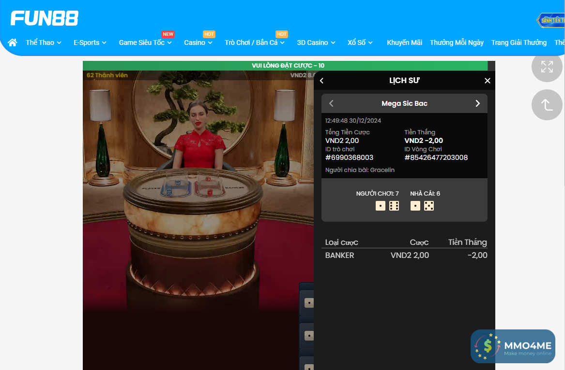Click the VND2 2,00 bet amount in table
The image size is (565, 370).
pos(410,256)
